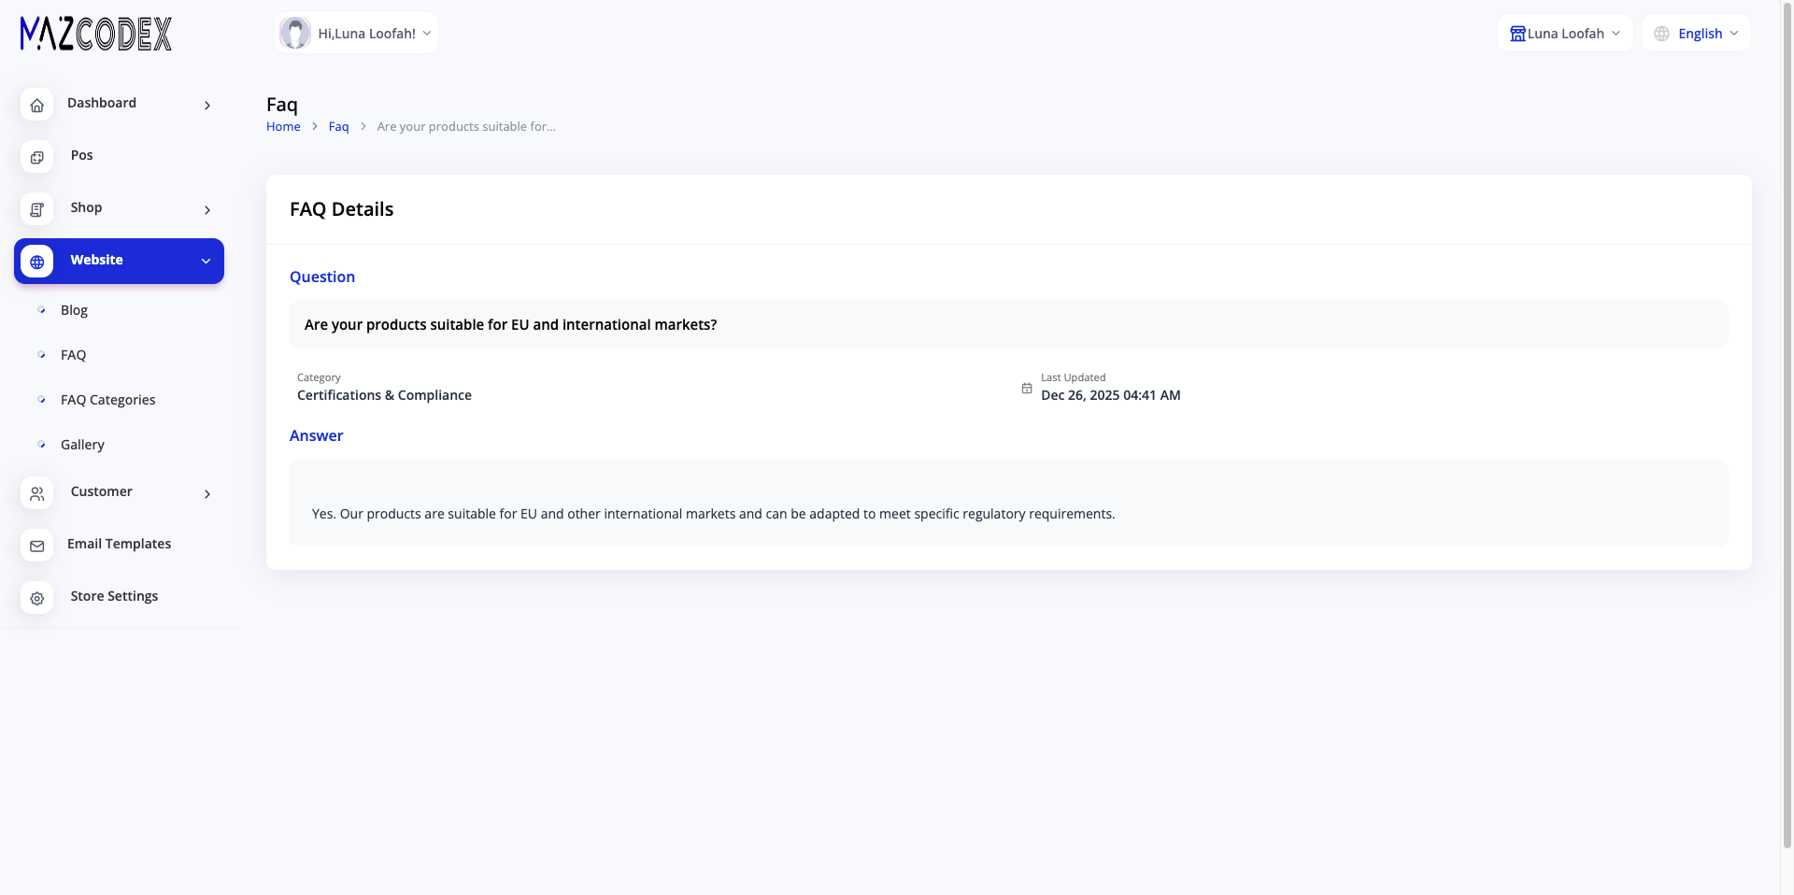This screenshot has width=1794, height=895.
Task: Open the Pos icon in sidebar
Action: click(x=36, y=157)
